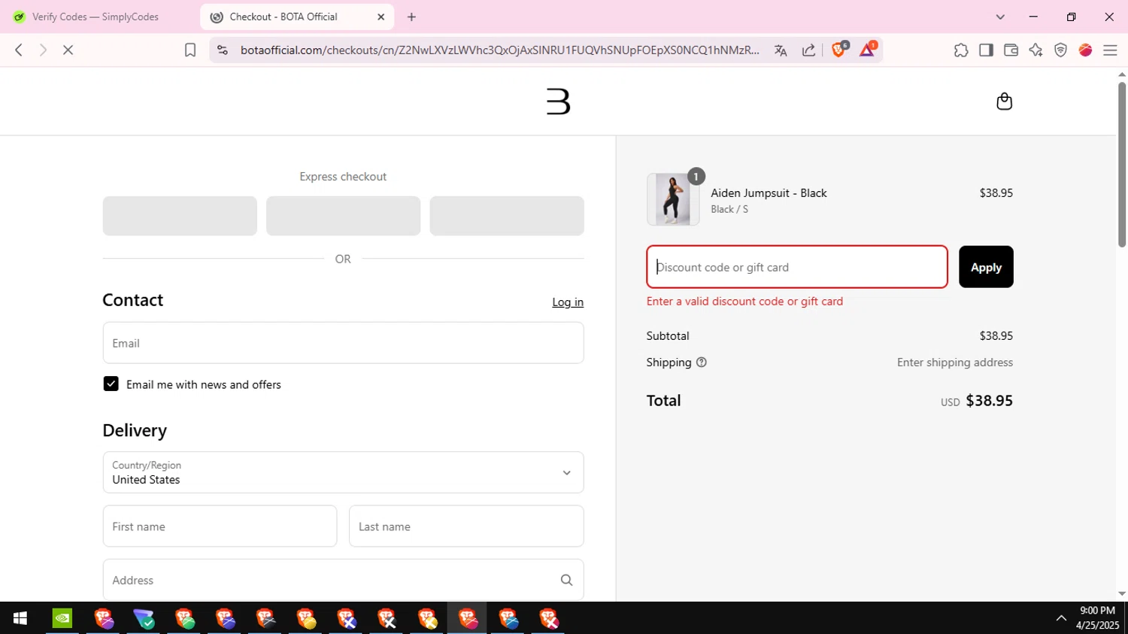Click the Log in link
The height and width of the screenshot is (634, 1128).
click(568, 302)
